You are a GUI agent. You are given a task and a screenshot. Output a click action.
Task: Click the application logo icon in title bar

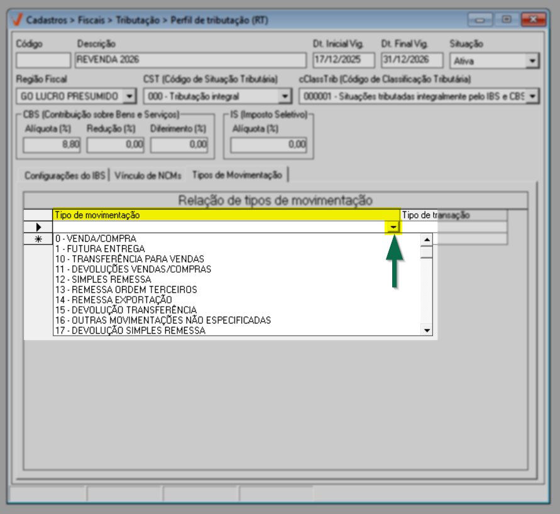pyautogui.click(x=17, y=19)
